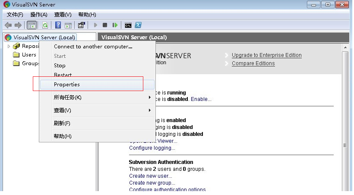354x195 pixels.
Task: Click Configure authentication options link
Action: tap(168, 189)
